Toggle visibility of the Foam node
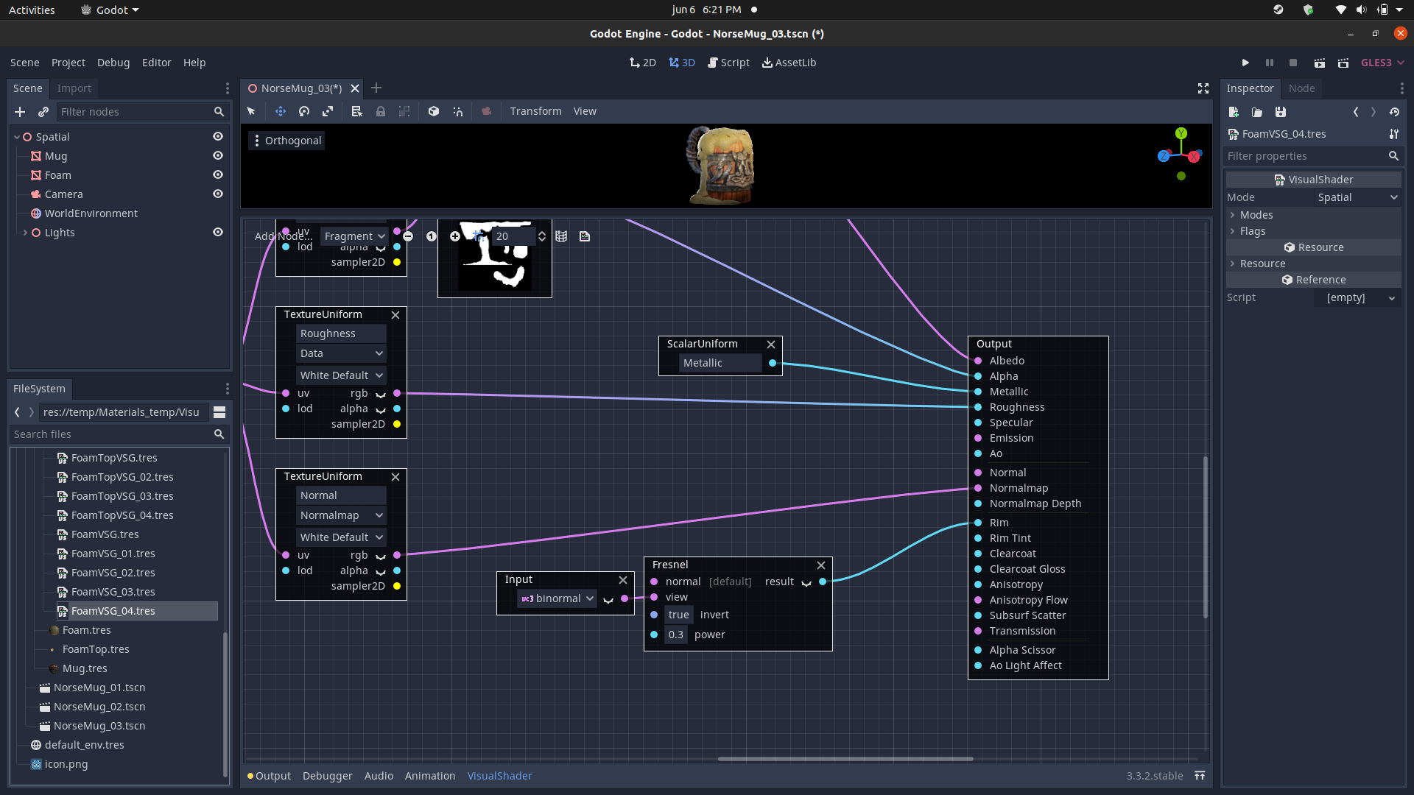Viewport: 1414px width, 795px height. (x=218, y=174)
